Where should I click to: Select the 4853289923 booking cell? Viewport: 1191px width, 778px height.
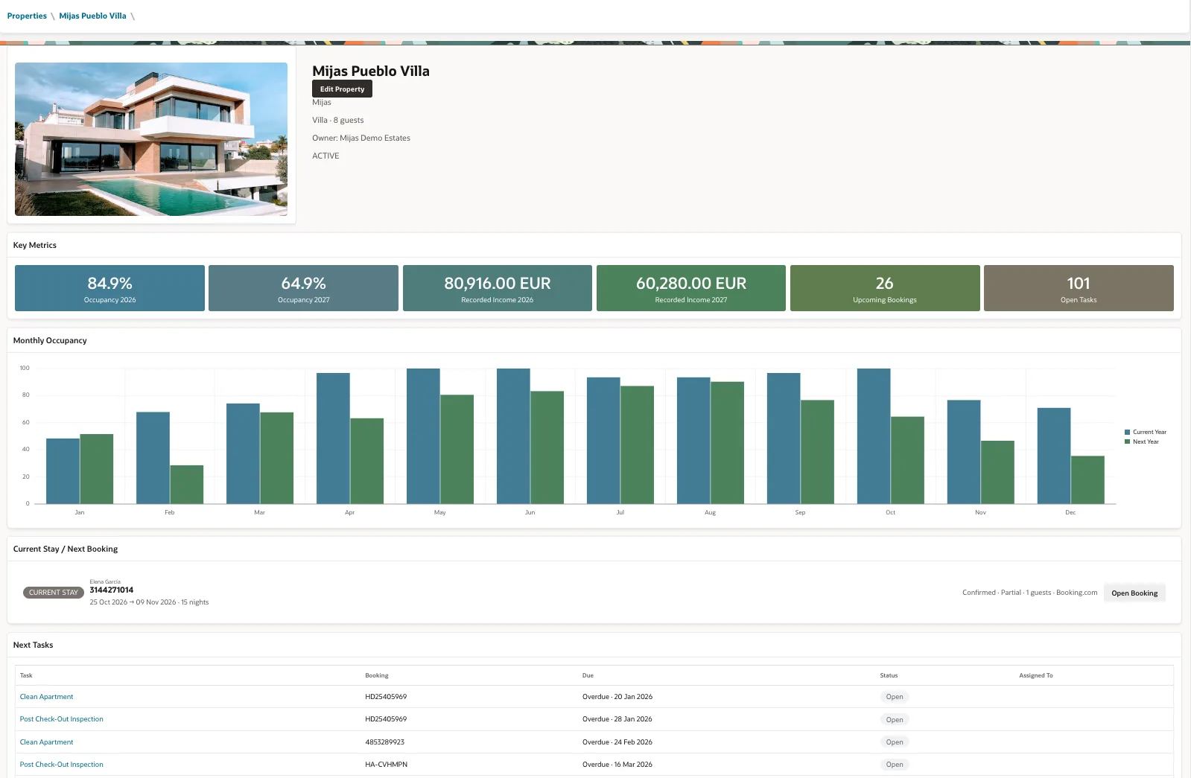coord(384,742)
